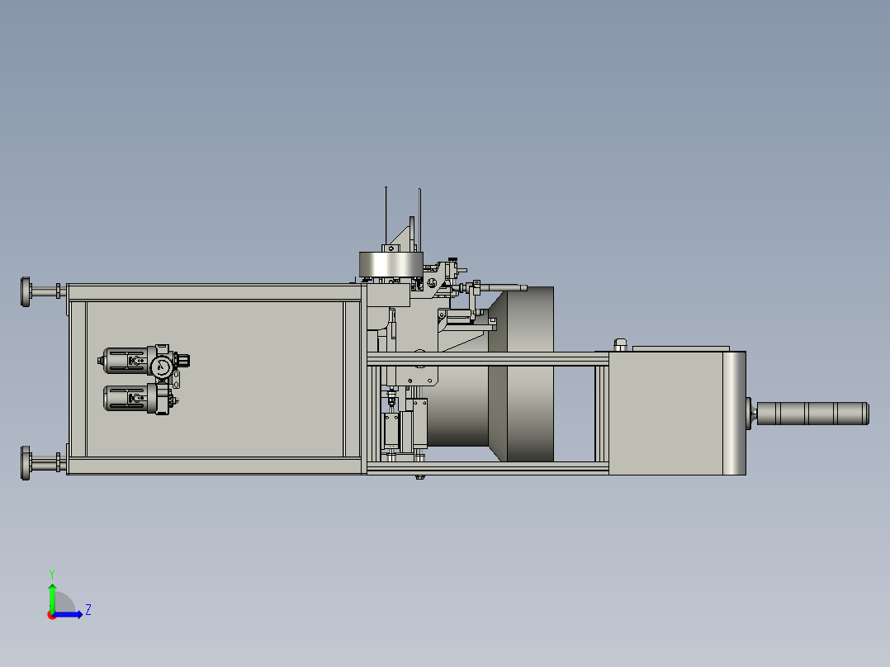890x667 pixels.
Task: Pick the bolt under the bottom rail
Action: 420,477
